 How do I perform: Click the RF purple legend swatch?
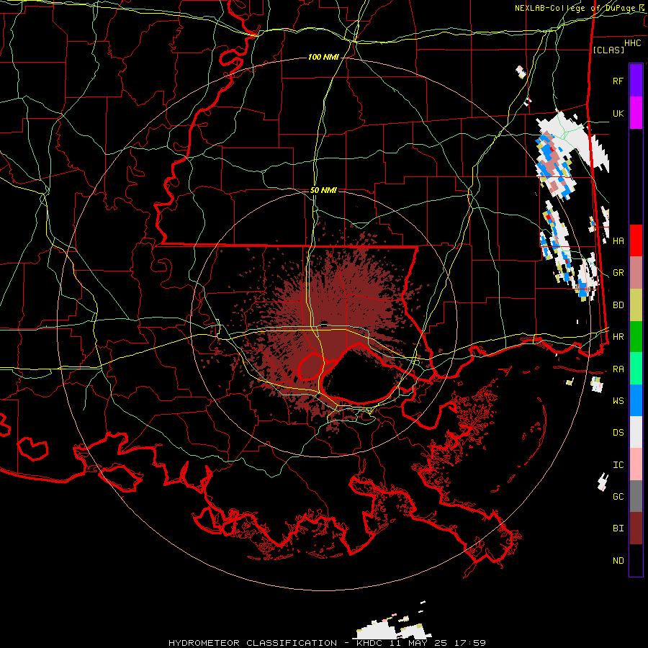(x=636, y=81)
